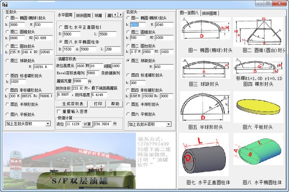Image resolution: width=289 pixels, height=192 pixels.
Task: Switch to 水平圆筒 tab
Action: click(65, 15)
